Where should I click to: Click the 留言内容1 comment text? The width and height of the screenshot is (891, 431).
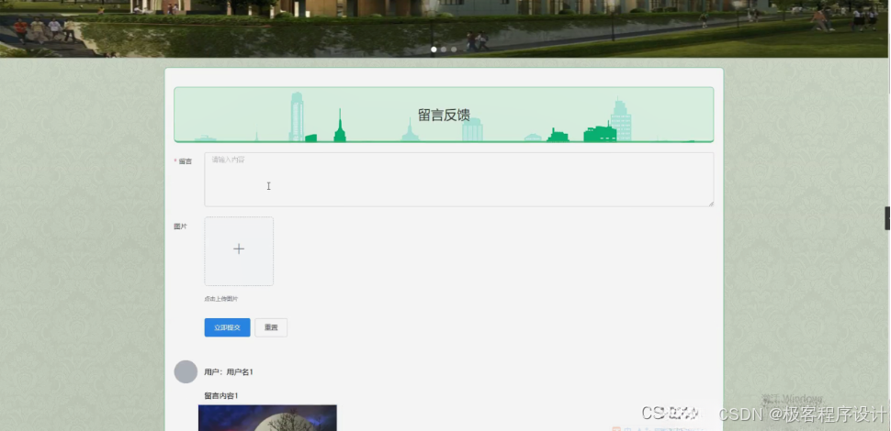pos(221,395)
